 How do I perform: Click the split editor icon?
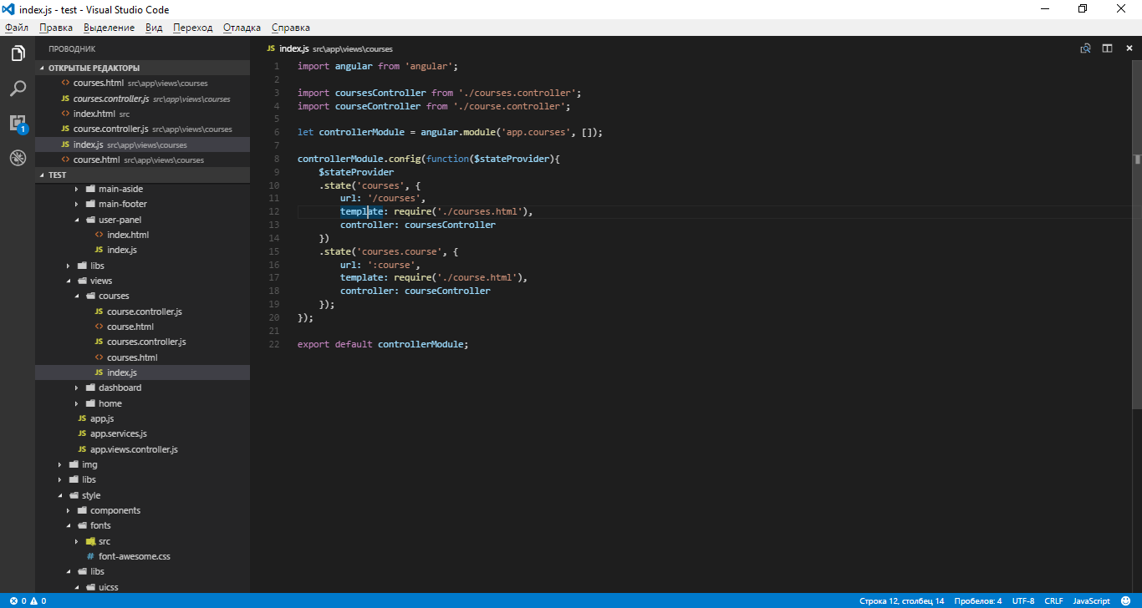pos(1107,48)
